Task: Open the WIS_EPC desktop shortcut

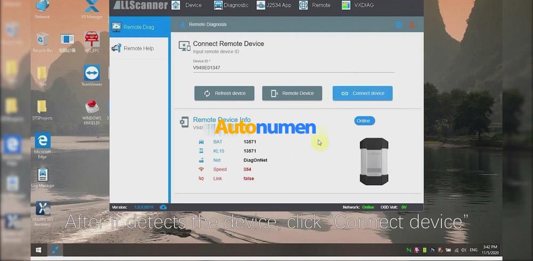Action: (x=92, y=42)
